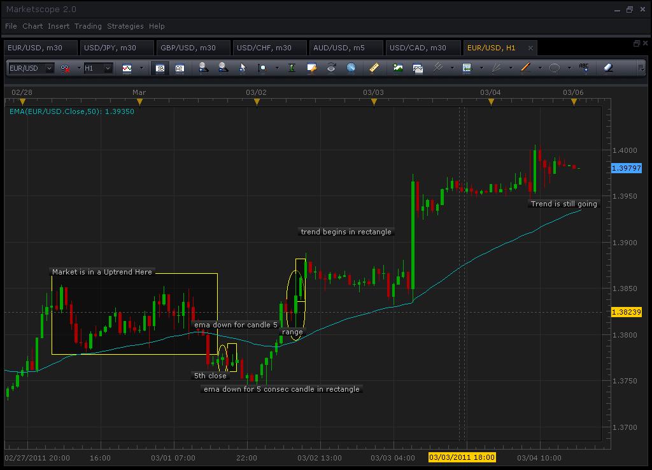Click the green vertical autoscale arrows icon
The width and height of the screenshot is (652, 470).
(x=292, y=68)
